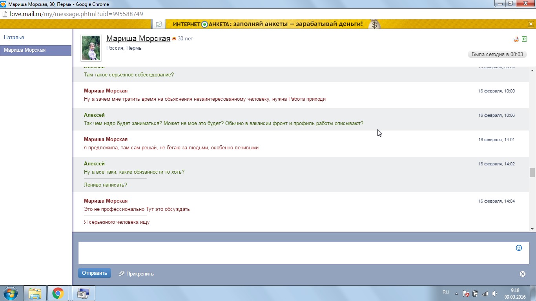Click the Google Chrome taskbar icon

(58, 293)
